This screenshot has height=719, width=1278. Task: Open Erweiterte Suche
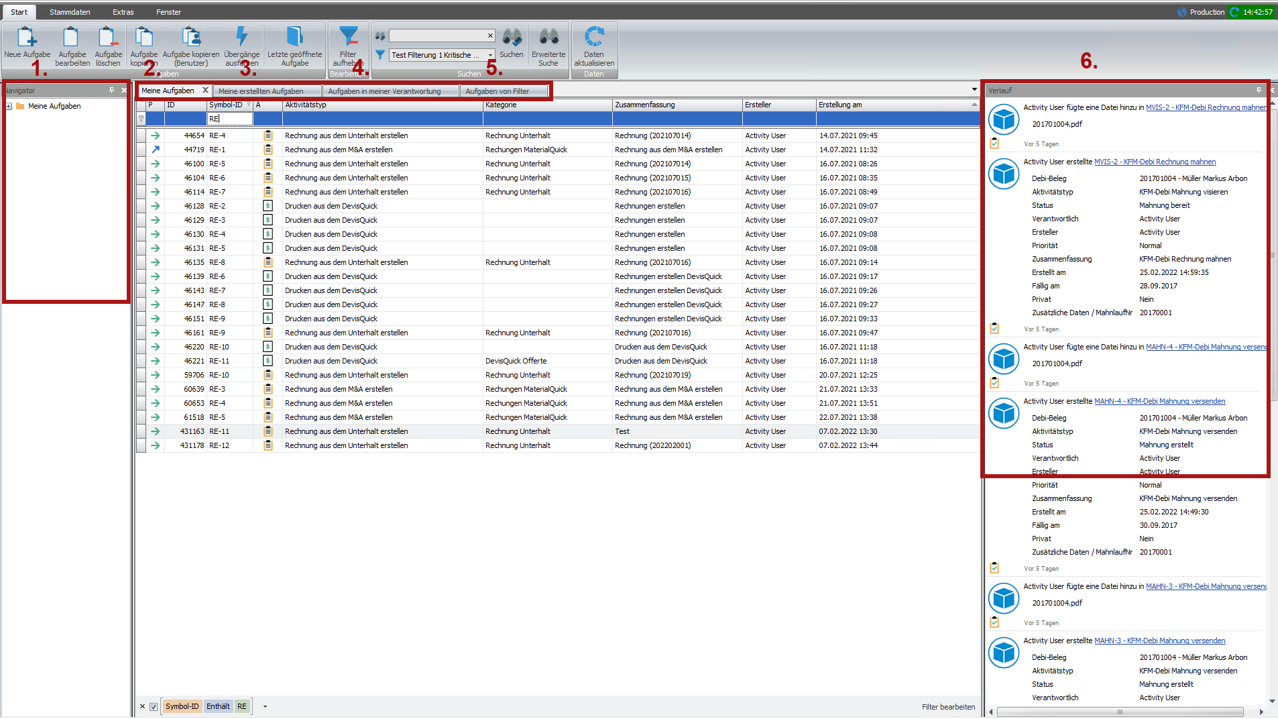tap(548, 45)
